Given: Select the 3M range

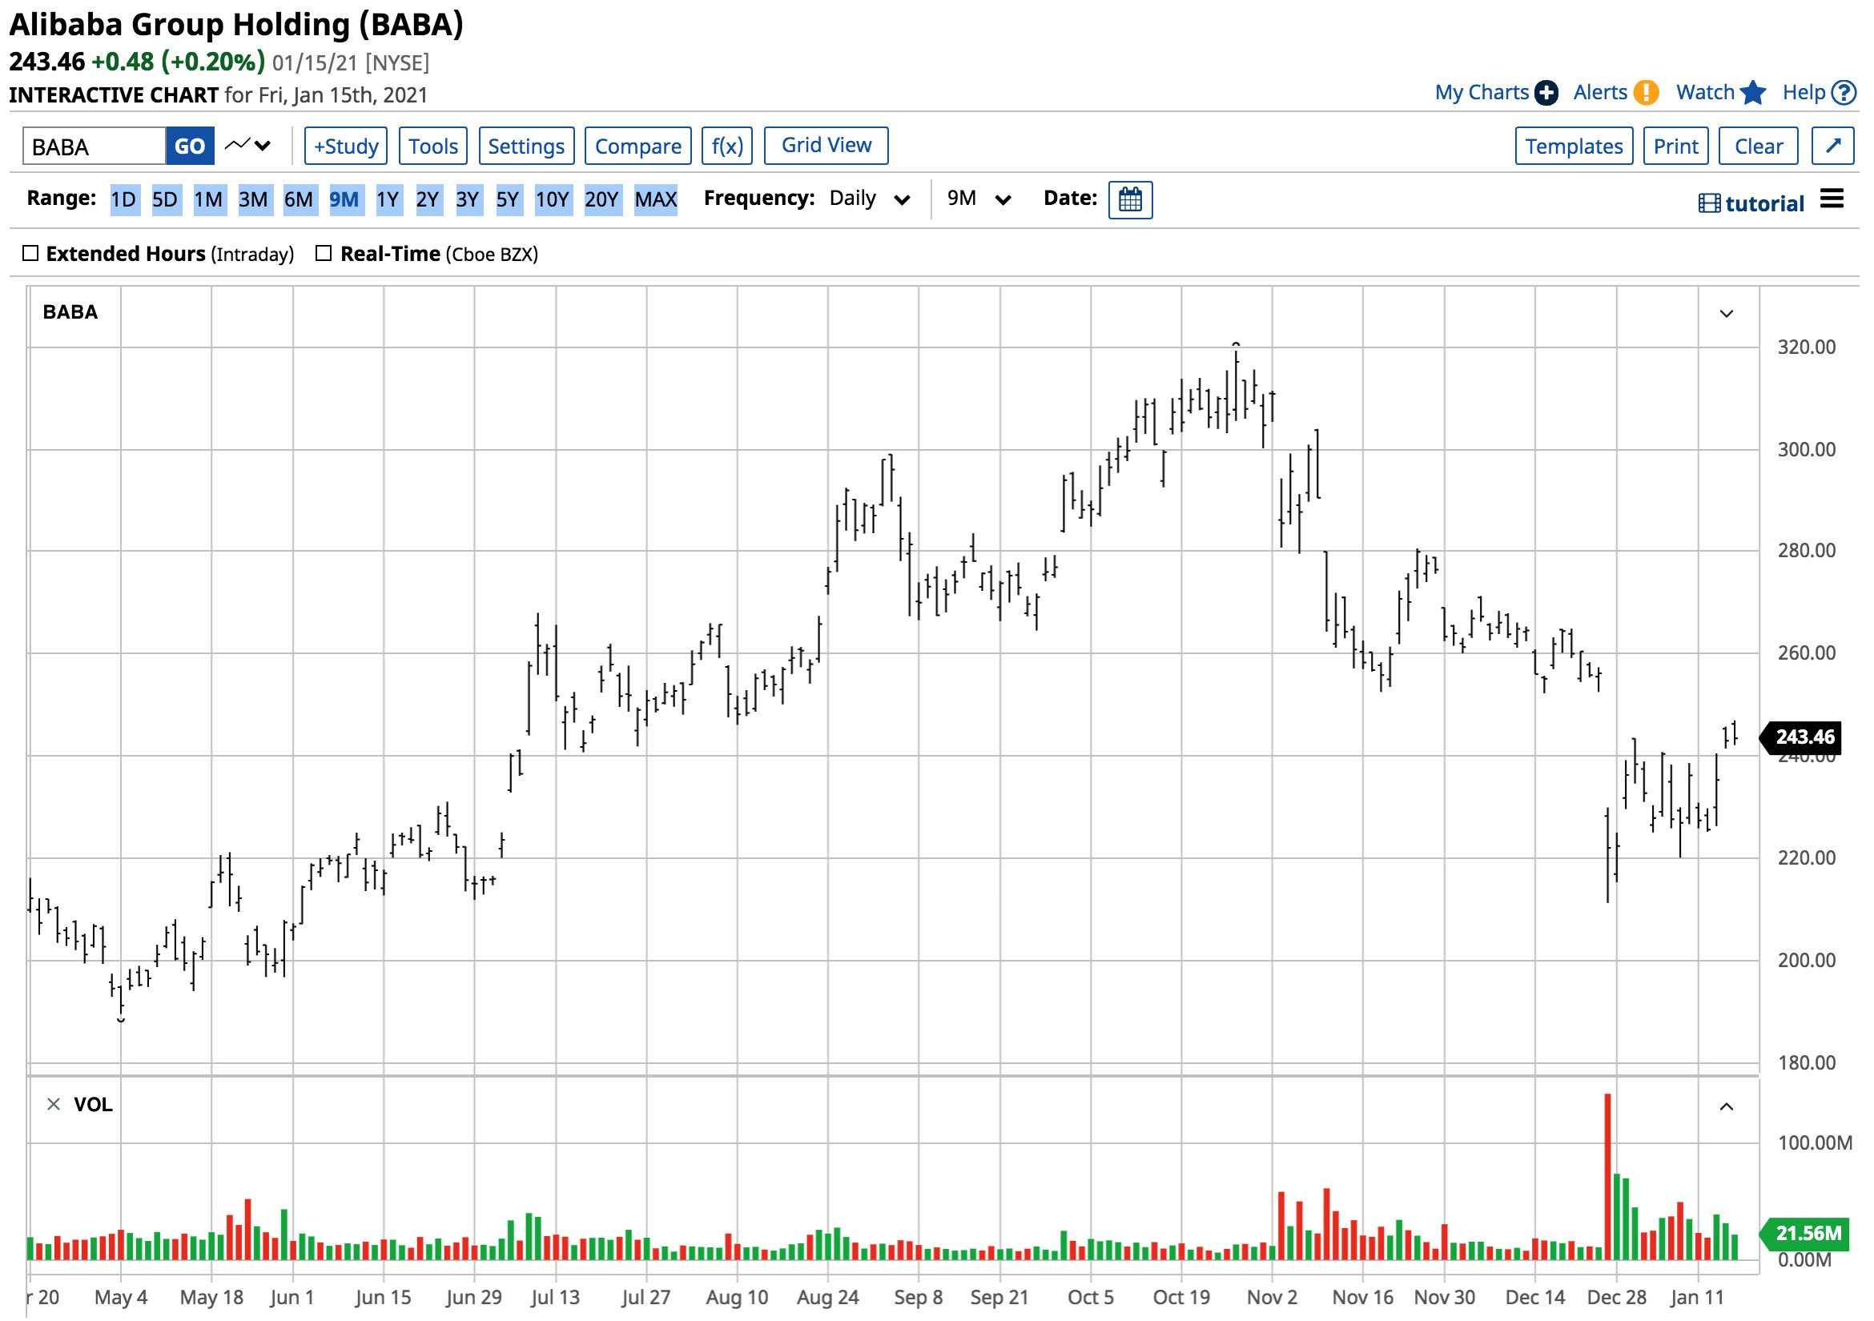Looking at the screenshot, I should pyautogui.click(x=254, y=200).
